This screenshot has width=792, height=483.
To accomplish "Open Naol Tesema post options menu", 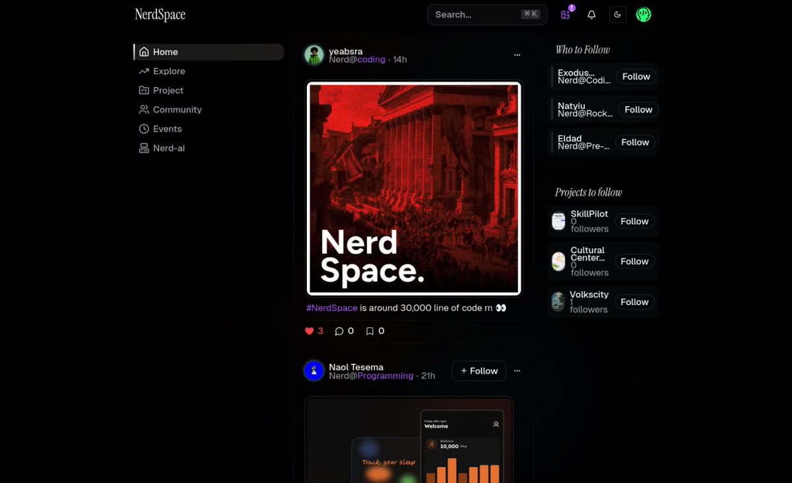I will pos(517,371).
